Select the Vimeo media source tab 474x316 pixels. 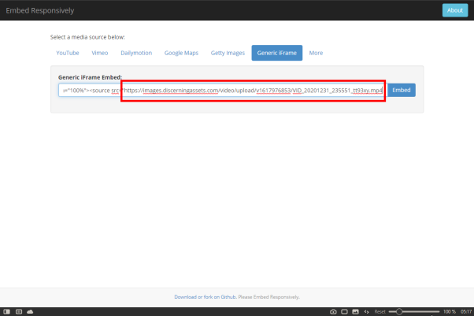(x=100, y=53)
